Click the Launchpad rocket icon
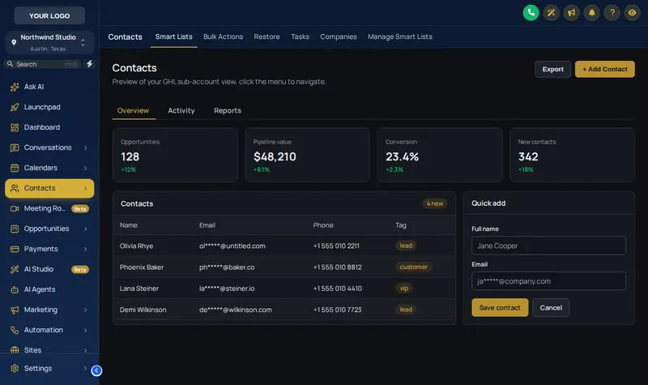Viewport: 648px width, 385px height. (15, 107)
